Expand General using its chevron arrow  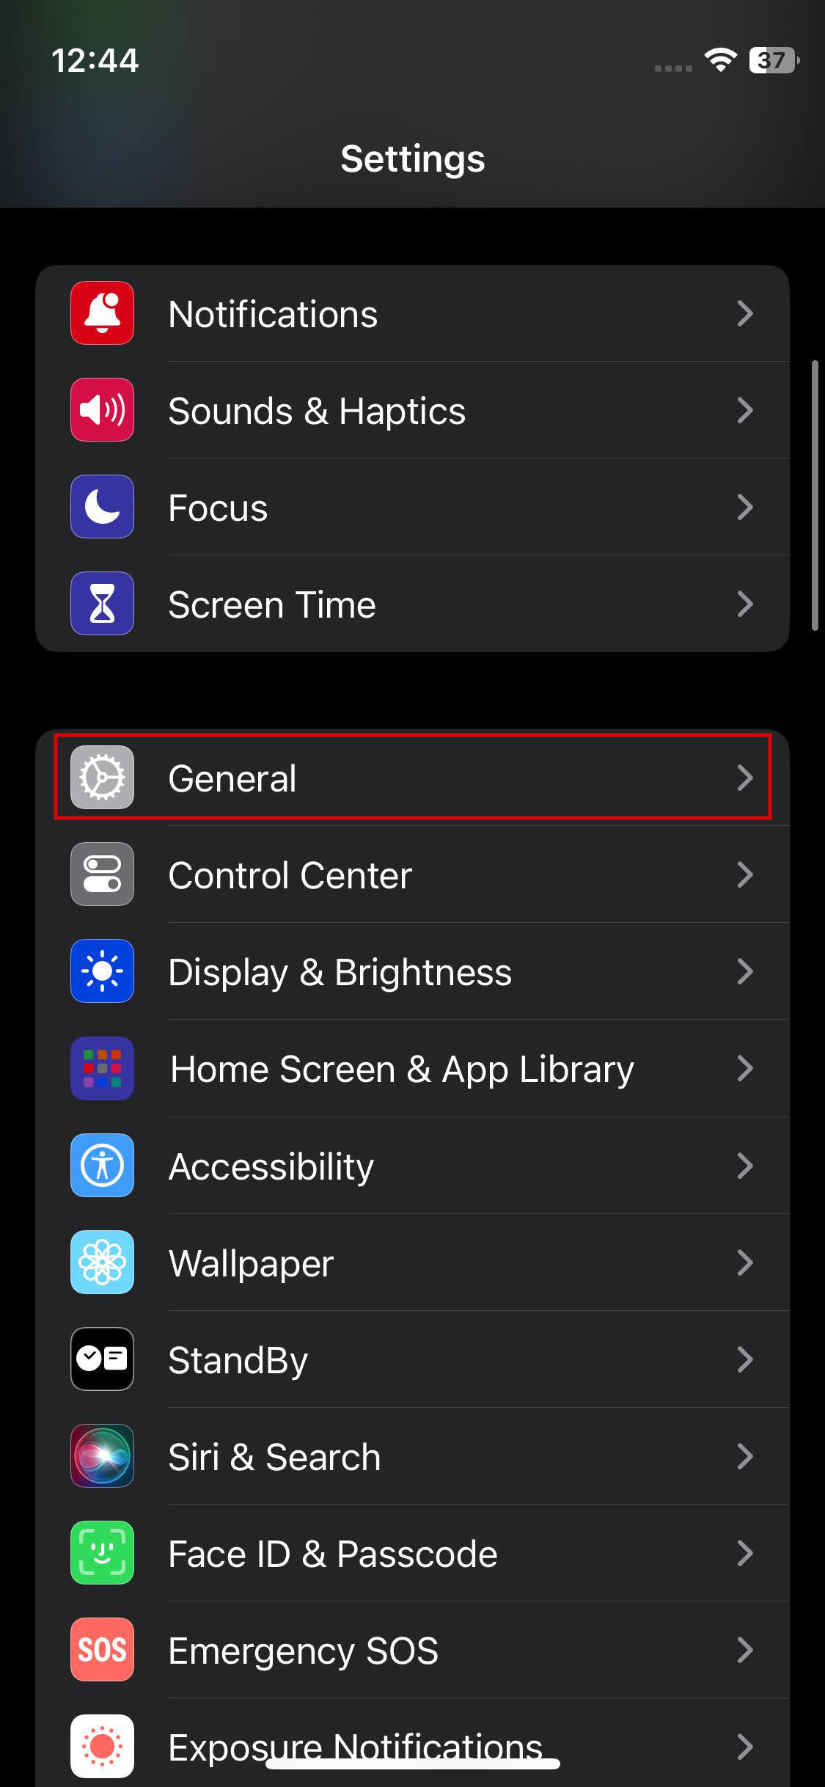point(745,778)
